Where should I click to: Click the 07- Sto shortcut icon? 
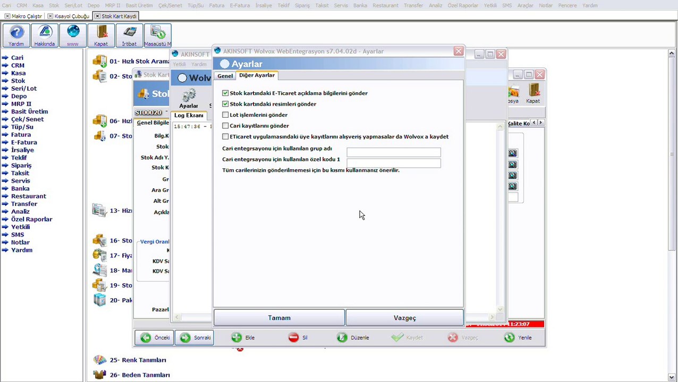pos(100,136)
